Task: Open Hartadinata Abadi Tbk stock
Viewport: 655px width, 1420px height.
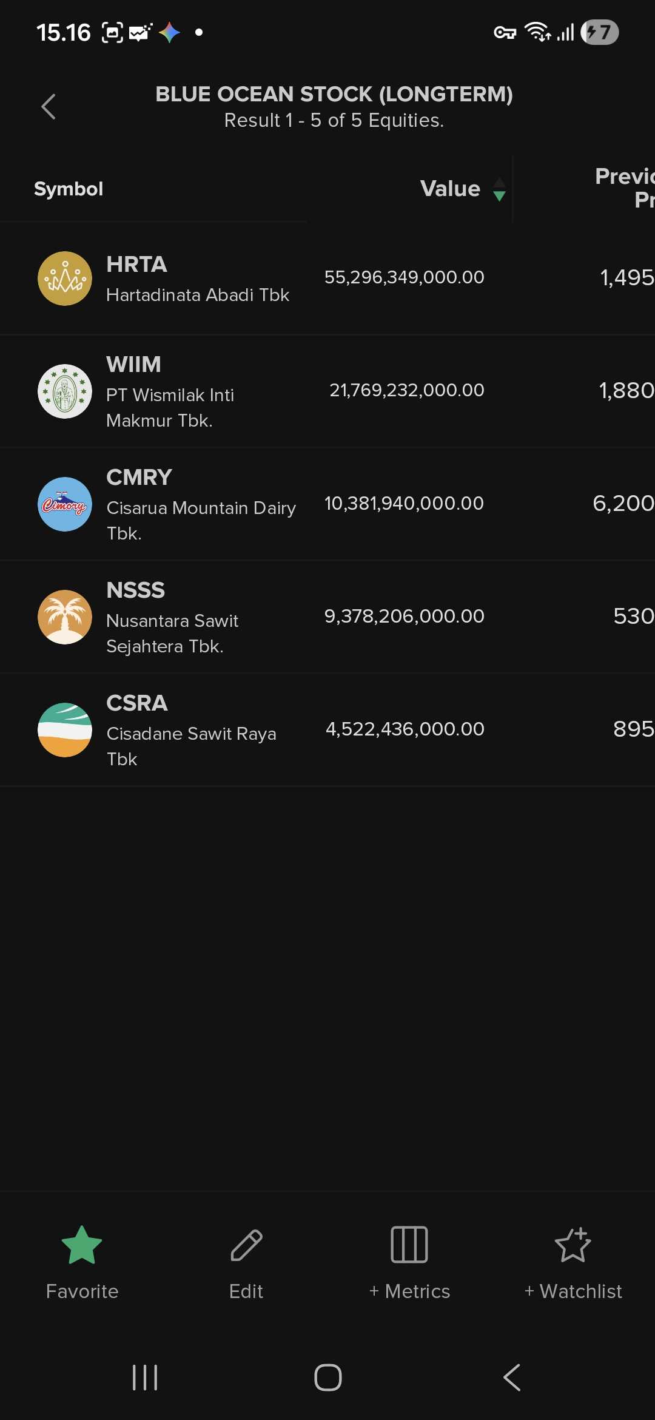Action: click(198, 295)
